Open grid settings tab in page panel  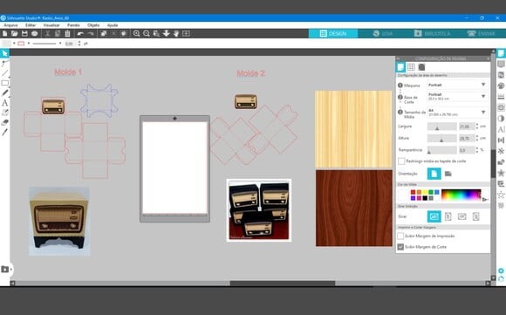411,67
